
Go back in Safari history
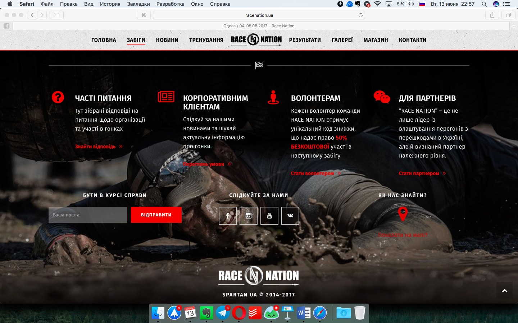tap(32, 15)
